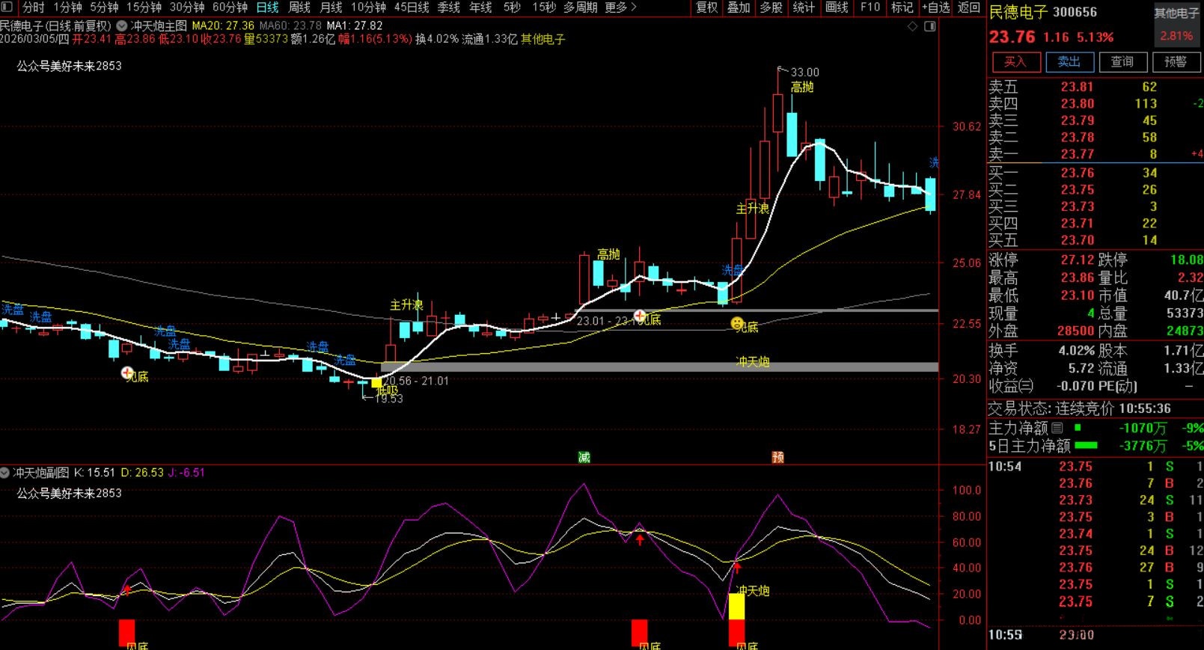This screenshot has height=650, width=1204.
Task: Click the panel layout icon at top-left
Action: (7, 7)
